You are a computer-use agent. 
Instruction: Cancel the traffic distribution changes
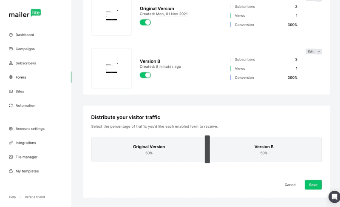tap(290, 185)
